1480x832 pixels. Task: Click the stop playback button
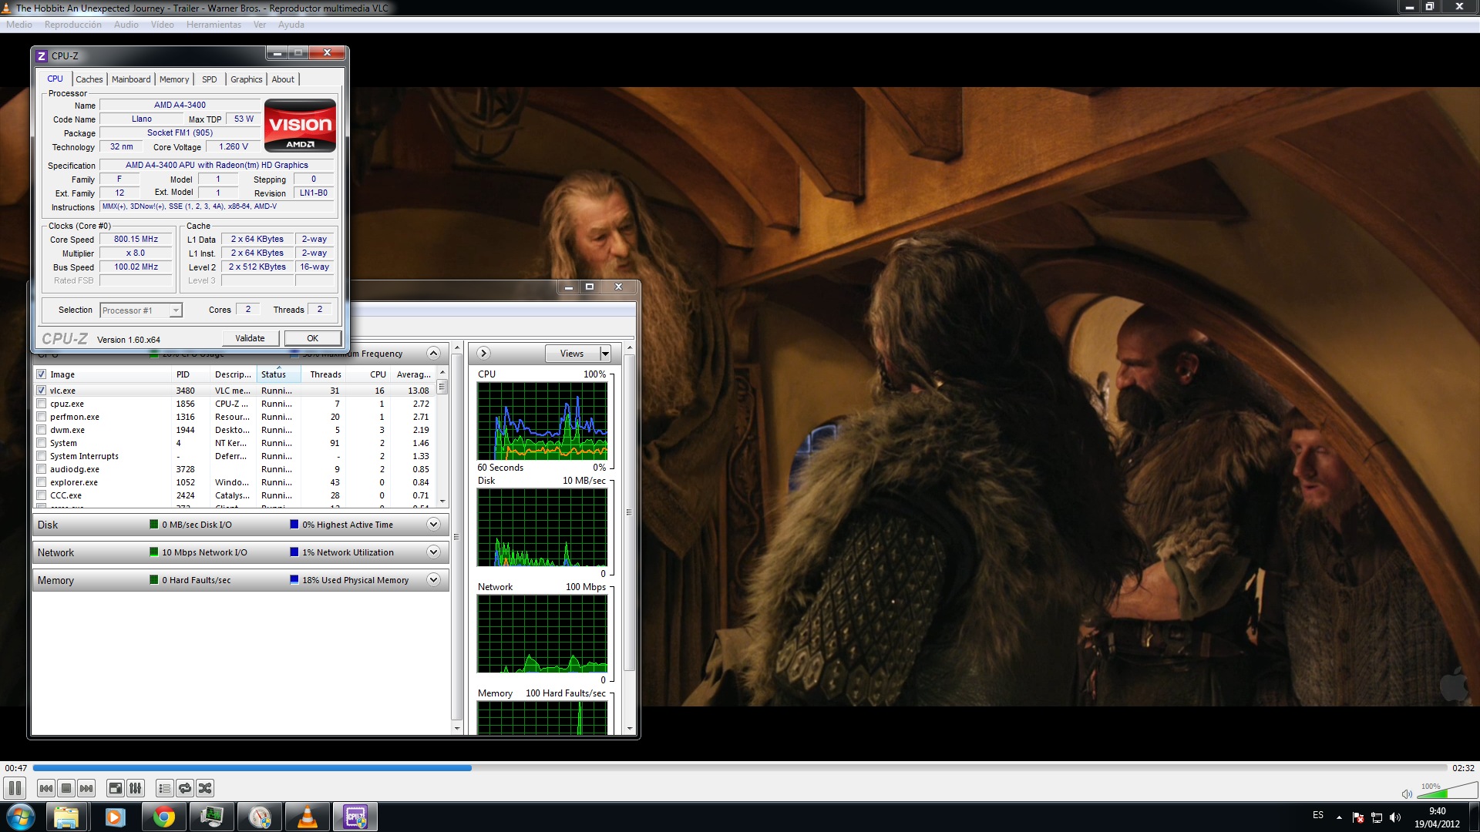point(66,788)
